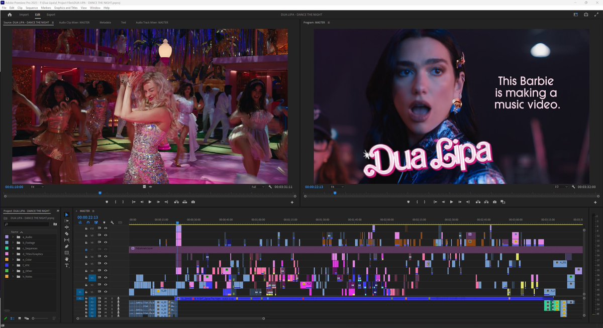Select the Ripple Edit tool
Screen dimensions: 603x328
tap(67, 228)
